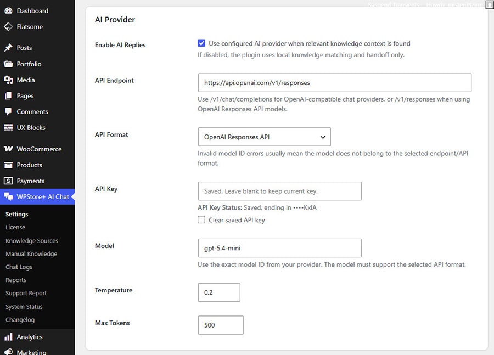Disable the Enable AI Replies checkbox
Image resolution: width=494 pixels, height=355 pixels.
201,43
